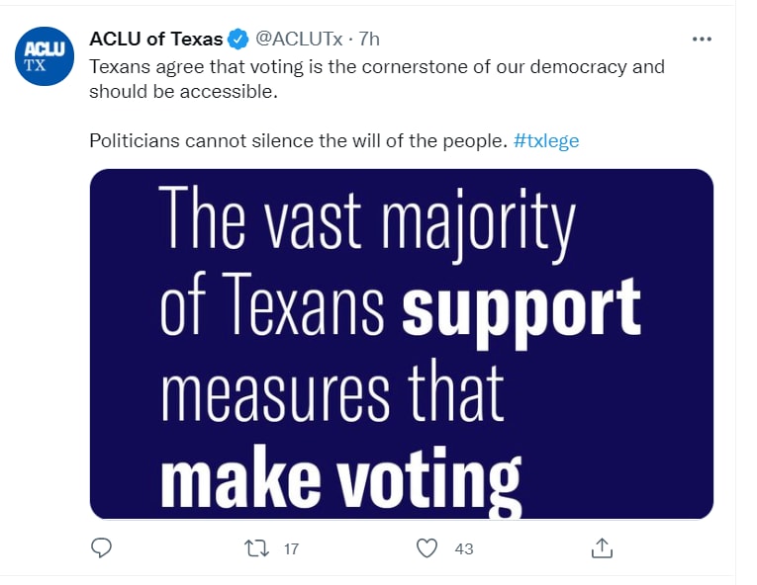The height and width of the screenshot is (585, 757).
Task: Click "measures that" line in the image
Action: (331, 392)
